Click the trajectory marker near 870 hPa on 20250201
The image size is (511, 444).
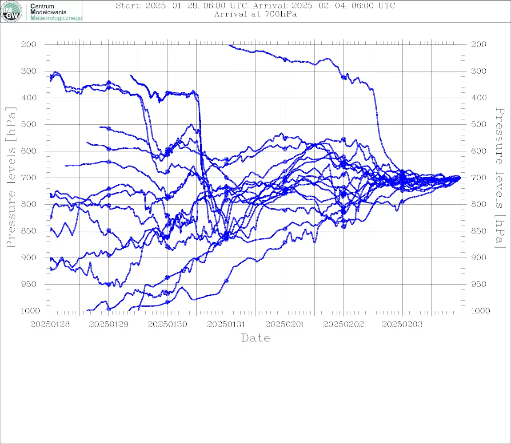point(285,242)
